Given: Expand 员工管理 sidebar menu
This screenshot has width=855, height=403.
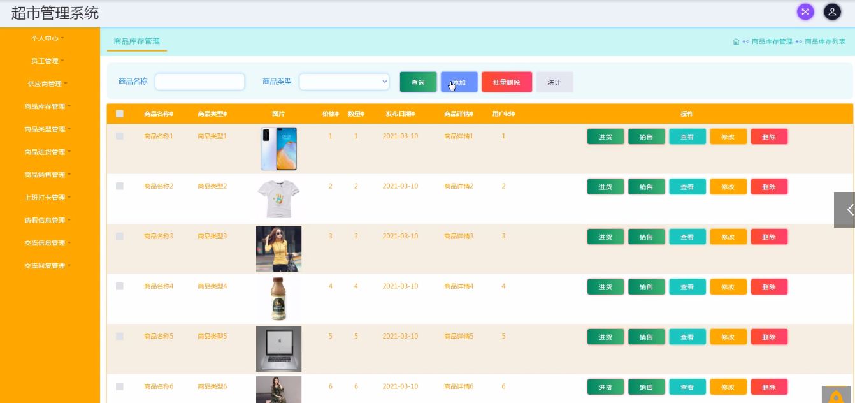Looking at the screenshot, I should pyautogui.click(x=48, y=61).
